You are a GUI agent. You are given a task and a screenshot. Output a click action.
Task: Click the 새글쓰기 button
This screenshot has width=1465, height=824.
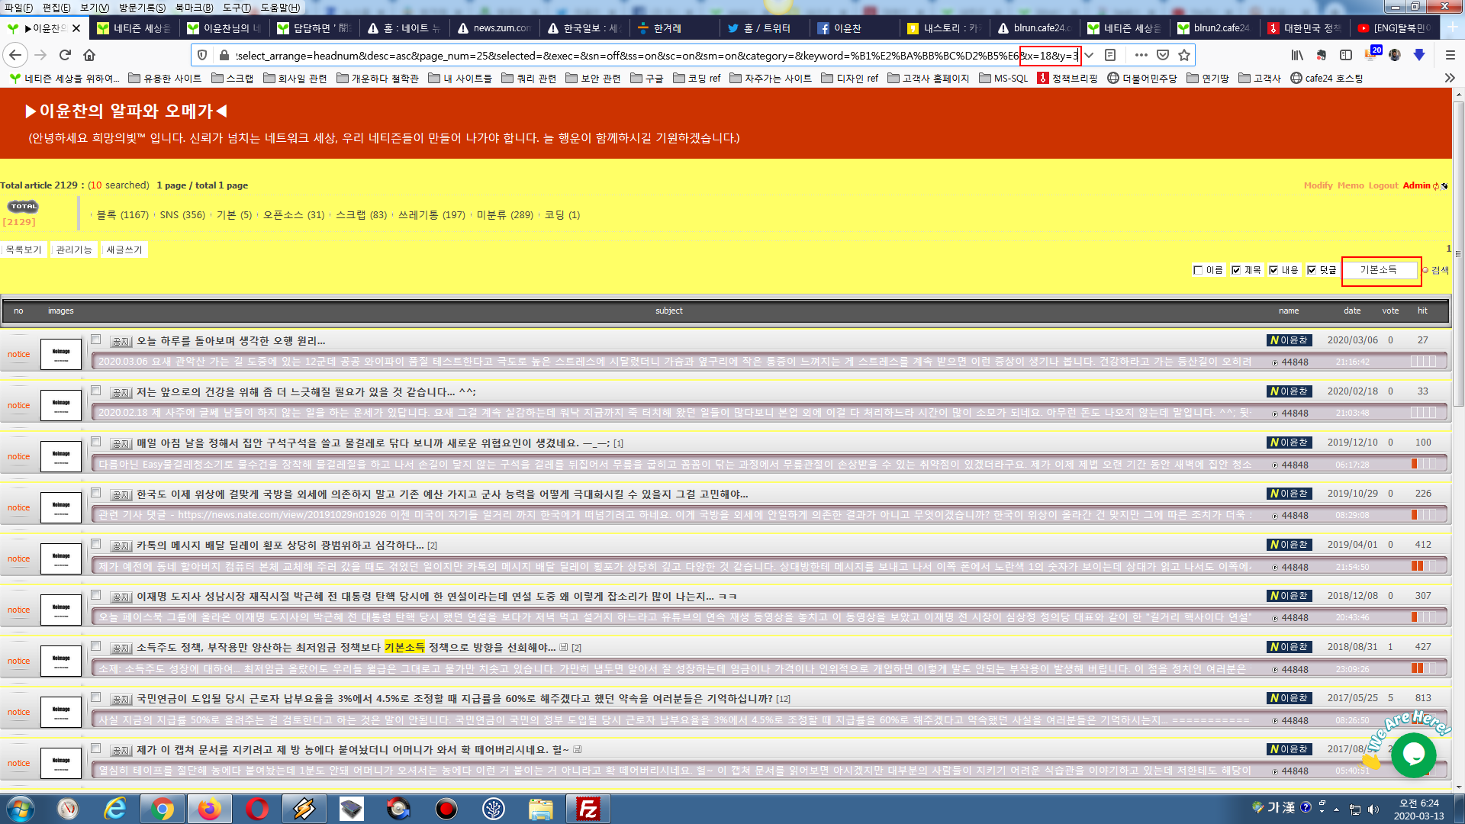tap(124, 249)
